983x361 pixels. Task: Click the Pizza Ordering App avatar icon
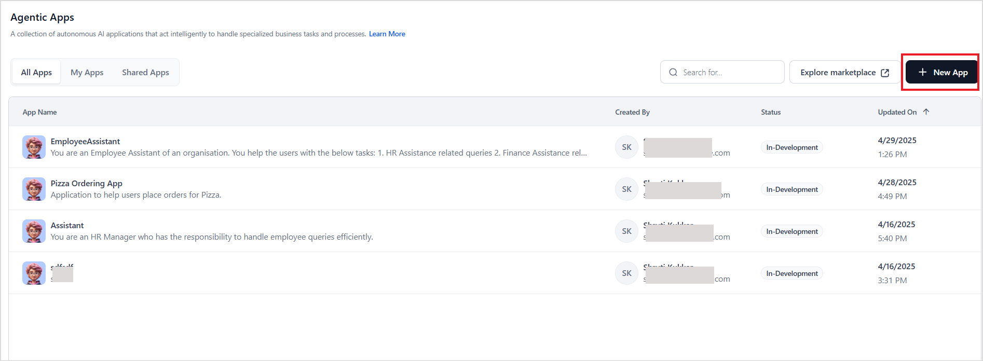[34, 189]
